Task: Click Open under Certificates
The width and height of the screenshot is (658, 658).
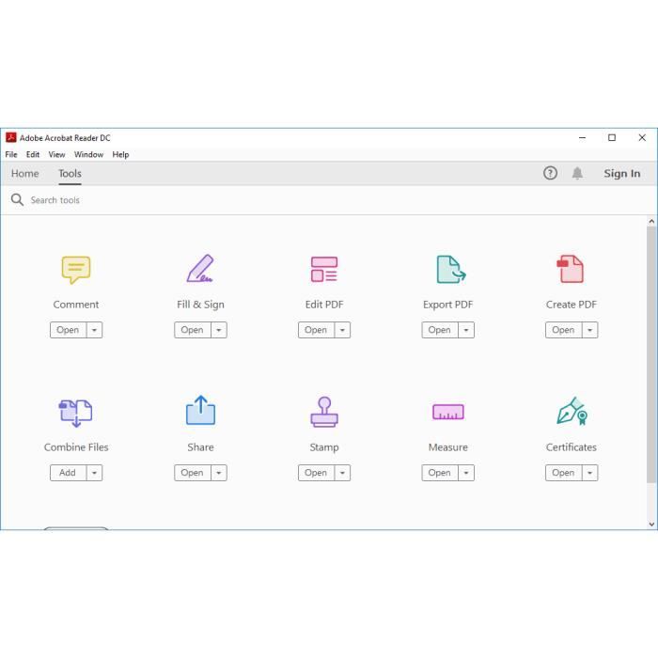Action: [x=564, y=473]
